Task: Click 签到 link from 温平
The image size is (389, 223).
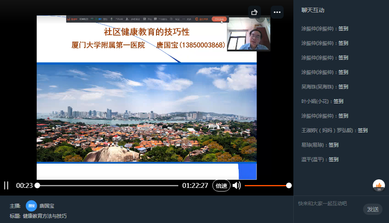Action: 333,160
